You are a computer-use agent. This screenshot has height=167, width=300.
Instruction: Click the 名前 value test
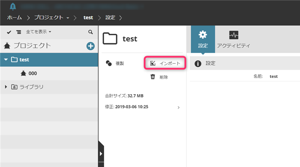pos(273,76)
